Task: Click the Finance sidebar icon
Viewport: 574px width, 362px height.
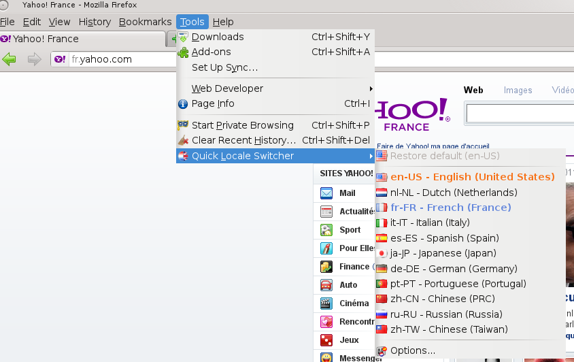Action: click(x=326, y=267)
